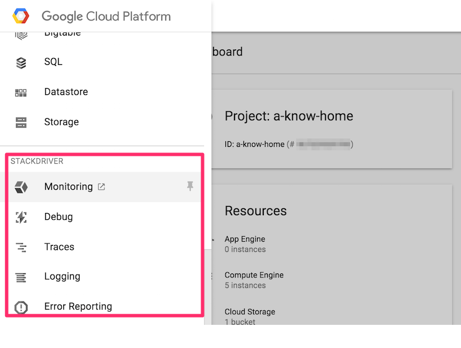Click the Logging lines icon
The image size is (461, 348).
click(21, 277)
